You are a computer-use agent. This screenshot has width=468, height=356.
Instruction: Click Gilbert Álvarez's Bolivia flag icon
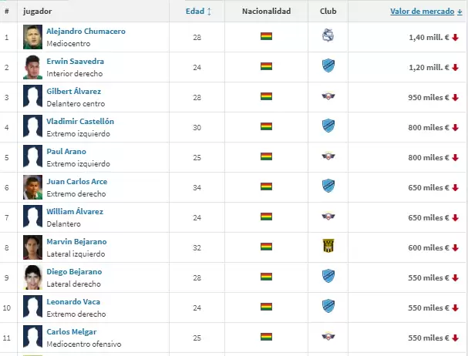click(x=266, y=96)
